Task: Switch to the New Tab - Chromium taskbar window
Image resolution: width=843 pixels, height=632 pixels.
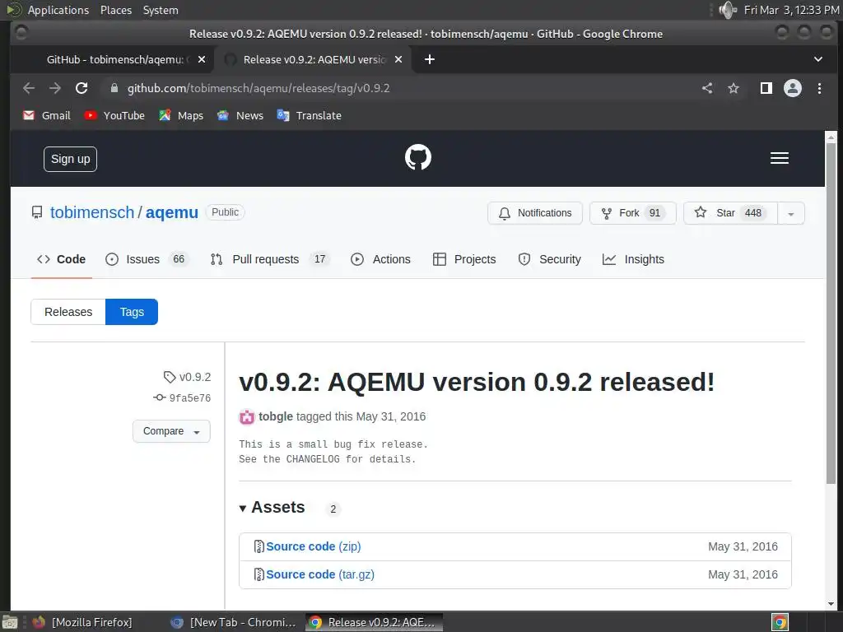Action: pos(233,622)
